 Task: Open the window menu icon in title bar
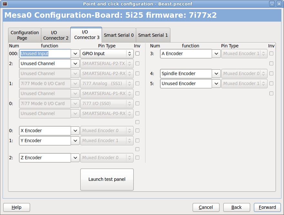pos(5,4)
